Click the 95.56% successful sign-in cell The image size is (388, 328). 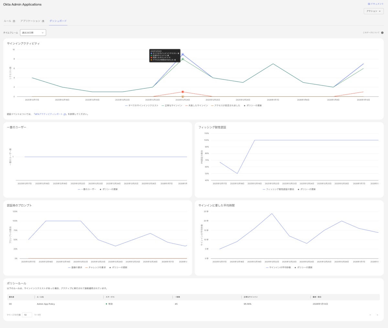[248, 304]
